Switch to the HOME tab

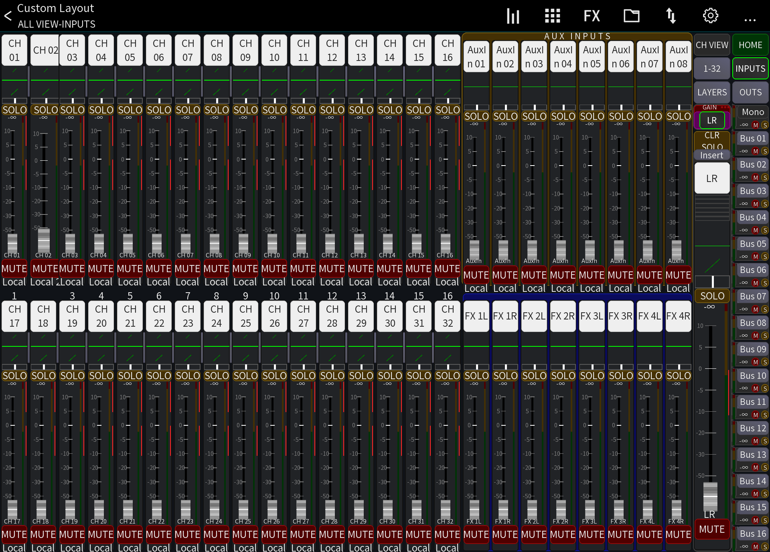[x=750, y=45]
